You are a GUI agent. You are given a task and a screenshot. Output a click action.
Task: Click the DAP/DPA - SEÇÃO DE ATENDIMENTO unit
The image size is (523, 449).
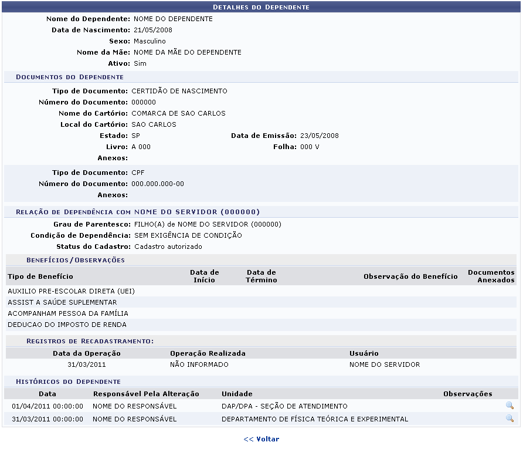pos(284,406)
